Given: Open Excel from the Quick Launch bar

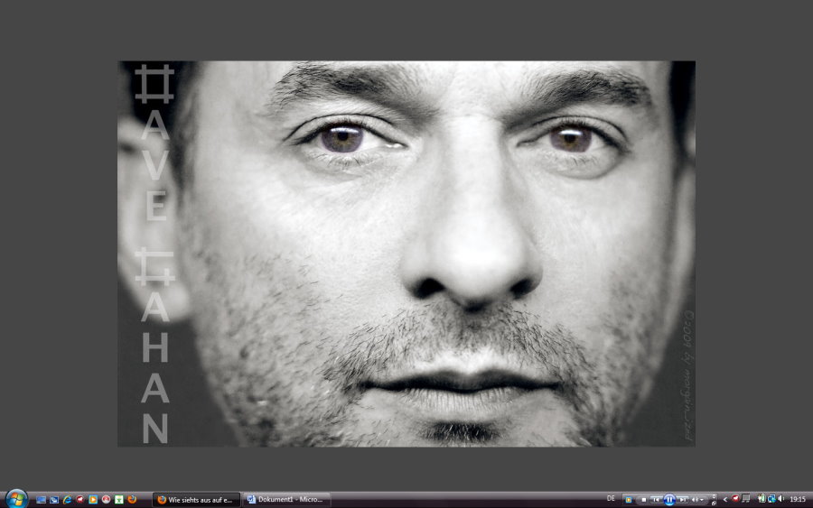Looking at the screenshot, I should tap(119, 499).
